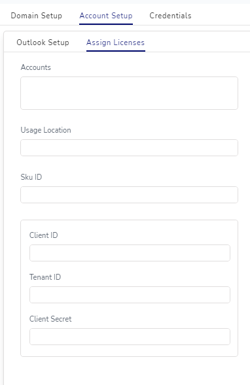The image size is (250, 385).
Task: Click the Sku ID label
Action: (31, 177)
